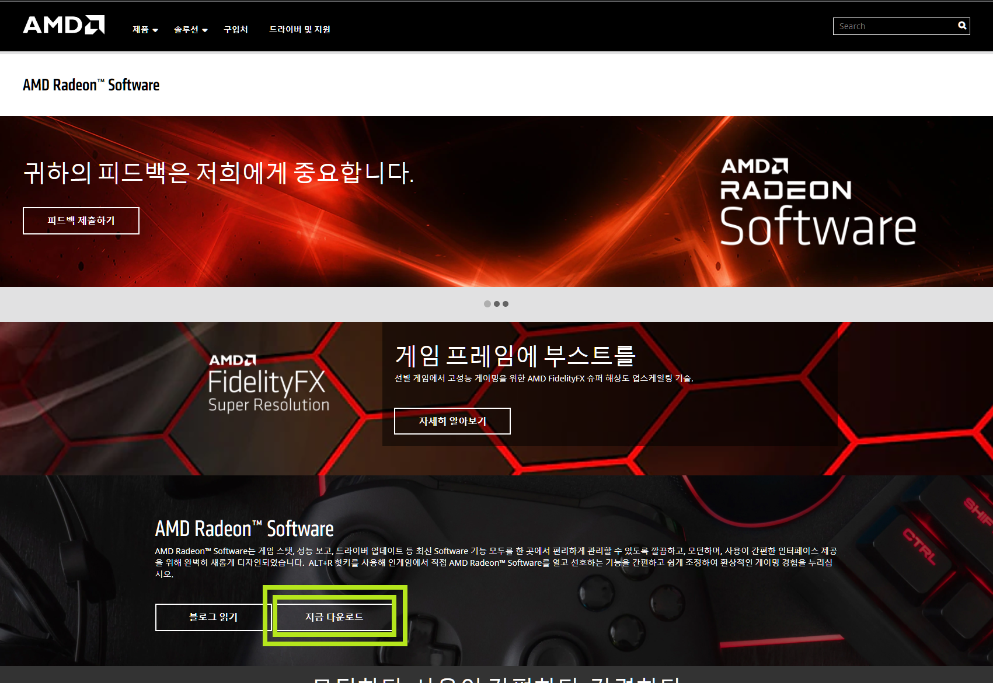Click the 블로그 읽기 button
The width and height of the screenshot is (993, 683).
(x=214, y=617)
